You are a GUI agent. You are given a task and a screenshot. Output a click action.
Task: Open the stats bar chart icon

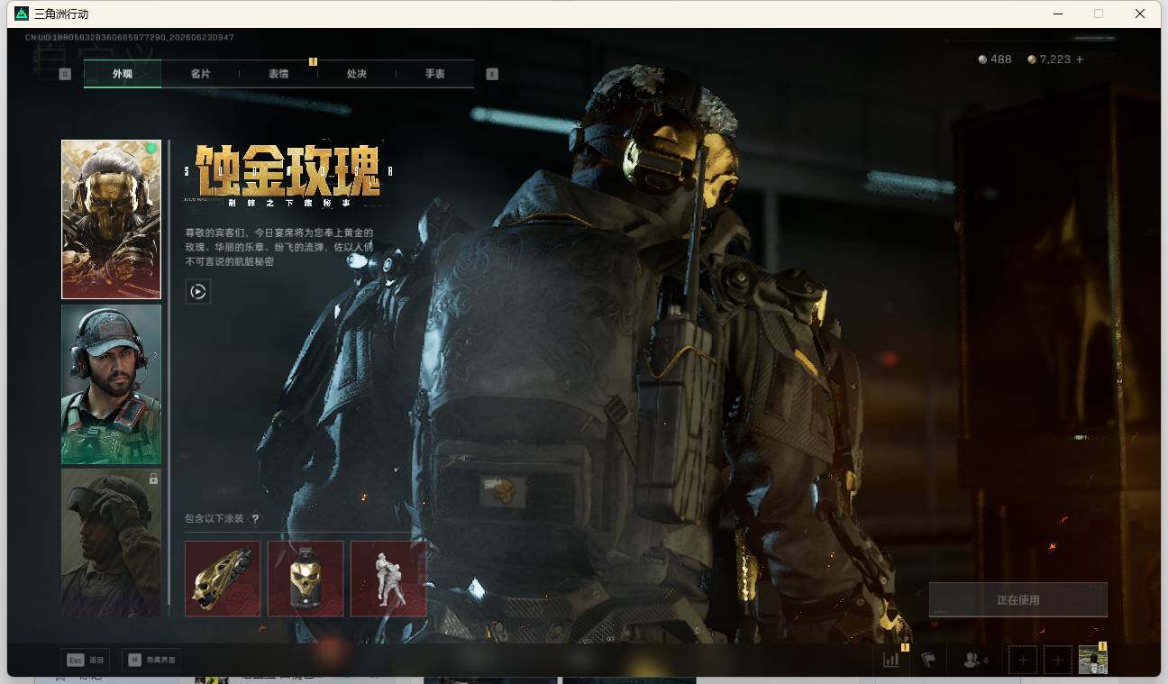coord(891,660)
